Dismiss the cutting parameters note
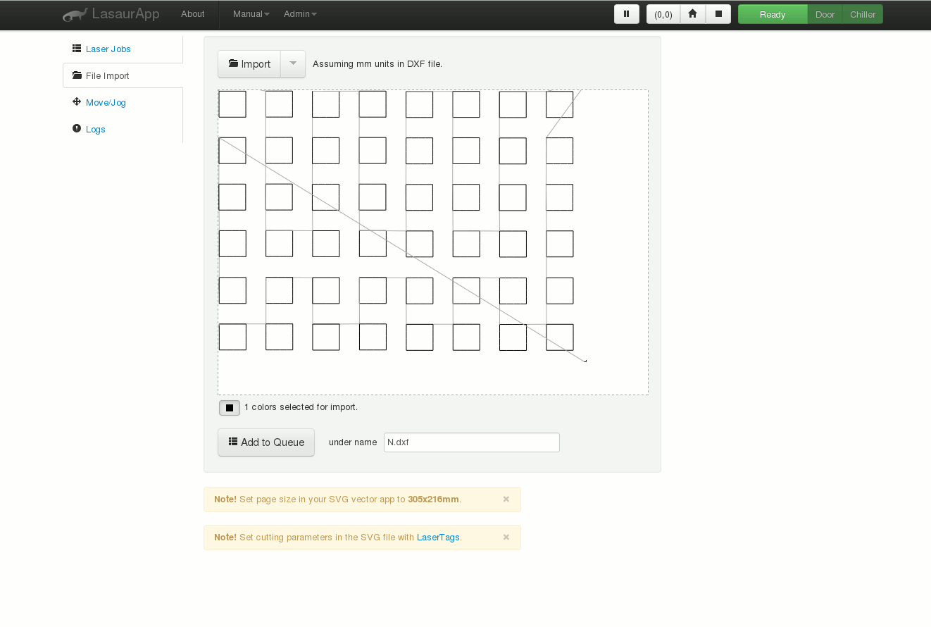This screenshot has height=627, width=931. click(x=506, y=537)
